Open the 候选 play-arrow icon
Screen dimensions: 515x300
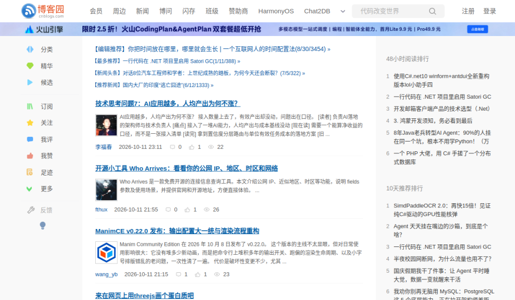(x=30, y=82)
